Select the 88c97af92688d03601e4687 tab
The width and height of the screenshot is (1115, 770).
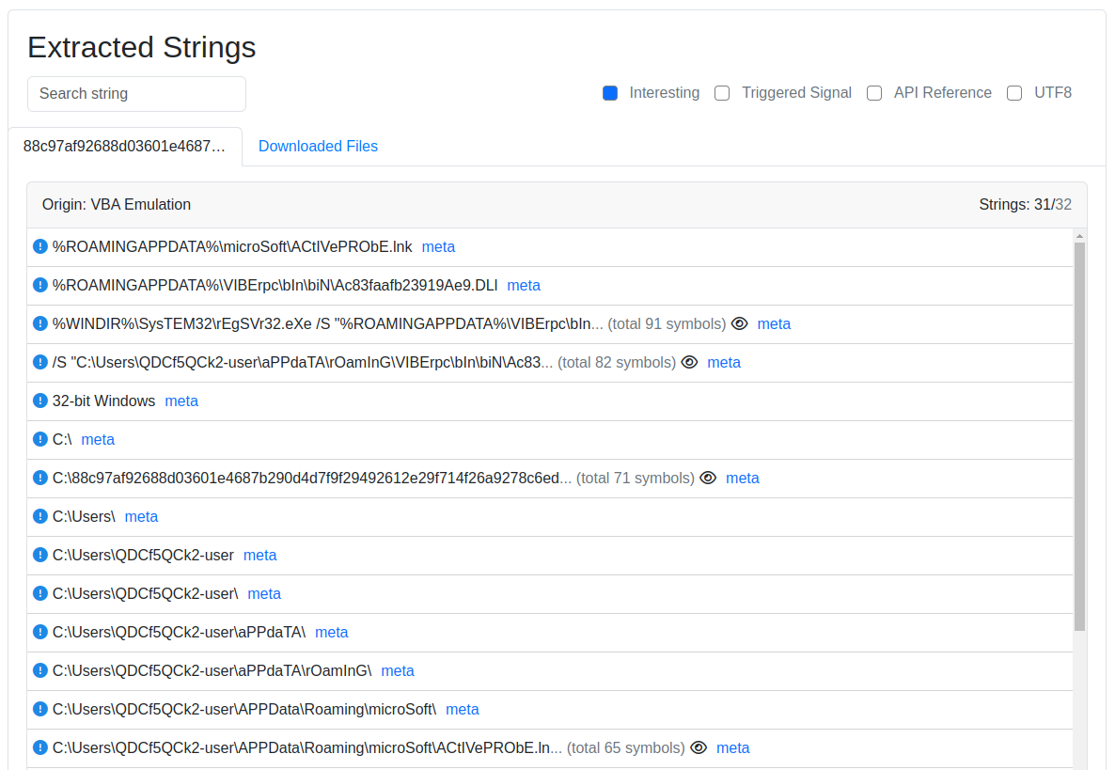(125, 146)
